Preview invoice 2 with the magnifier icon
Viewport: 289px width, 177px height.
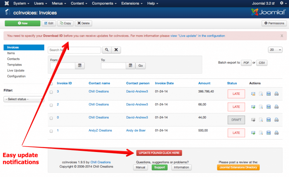[261, 107]
